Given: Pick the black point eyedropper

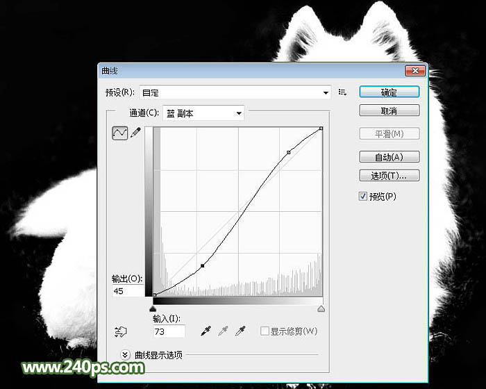Looking at the screenshot, I should coord(206,331).
